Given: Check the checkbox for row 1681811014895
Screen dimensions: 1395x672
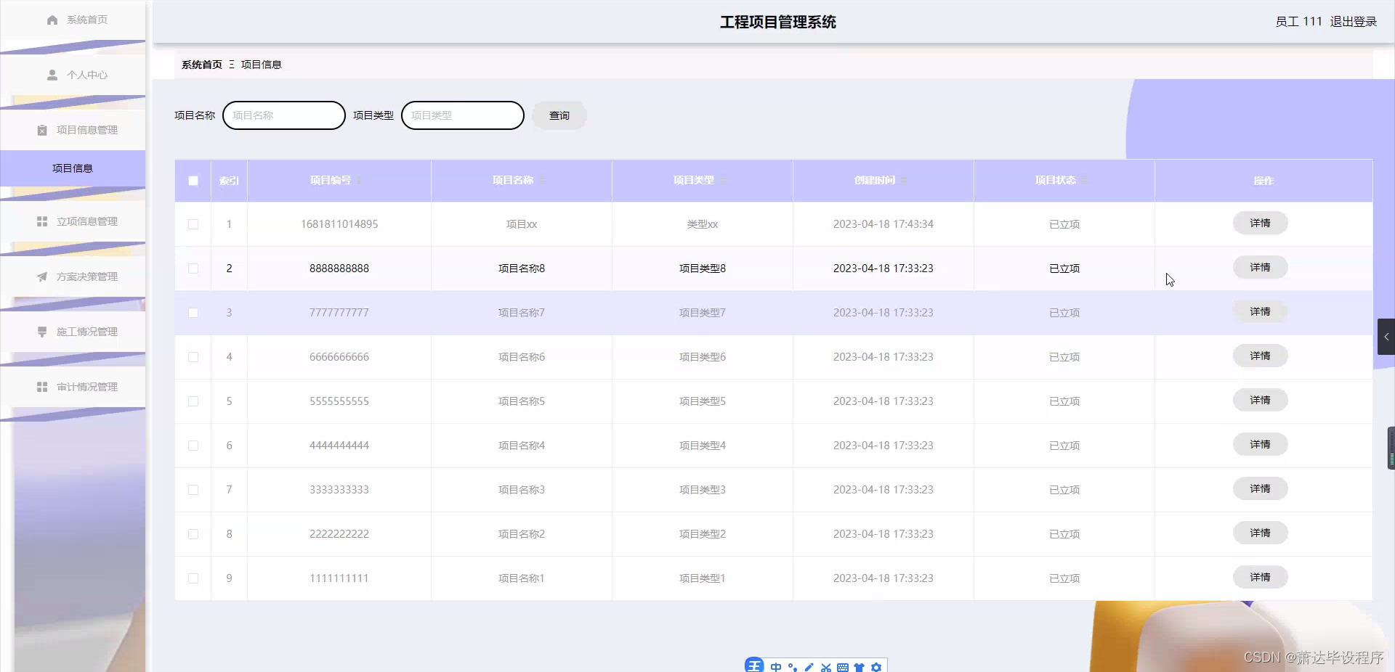Looking at the screenshot, I should click(x=193, y=224).
